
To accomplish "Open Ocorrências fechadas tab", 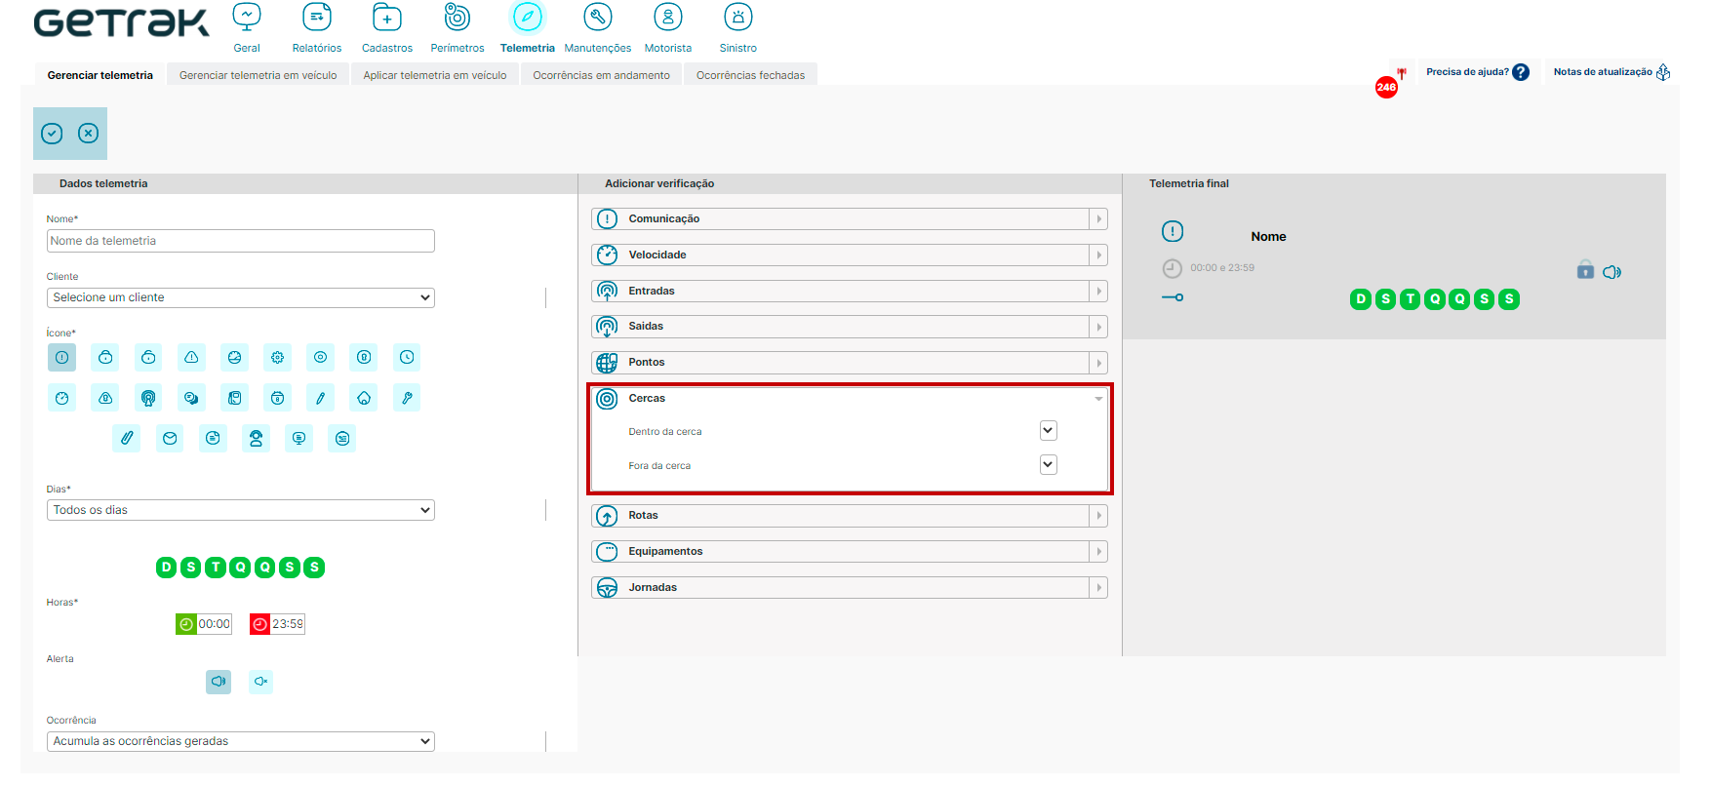I will [750, 75].
